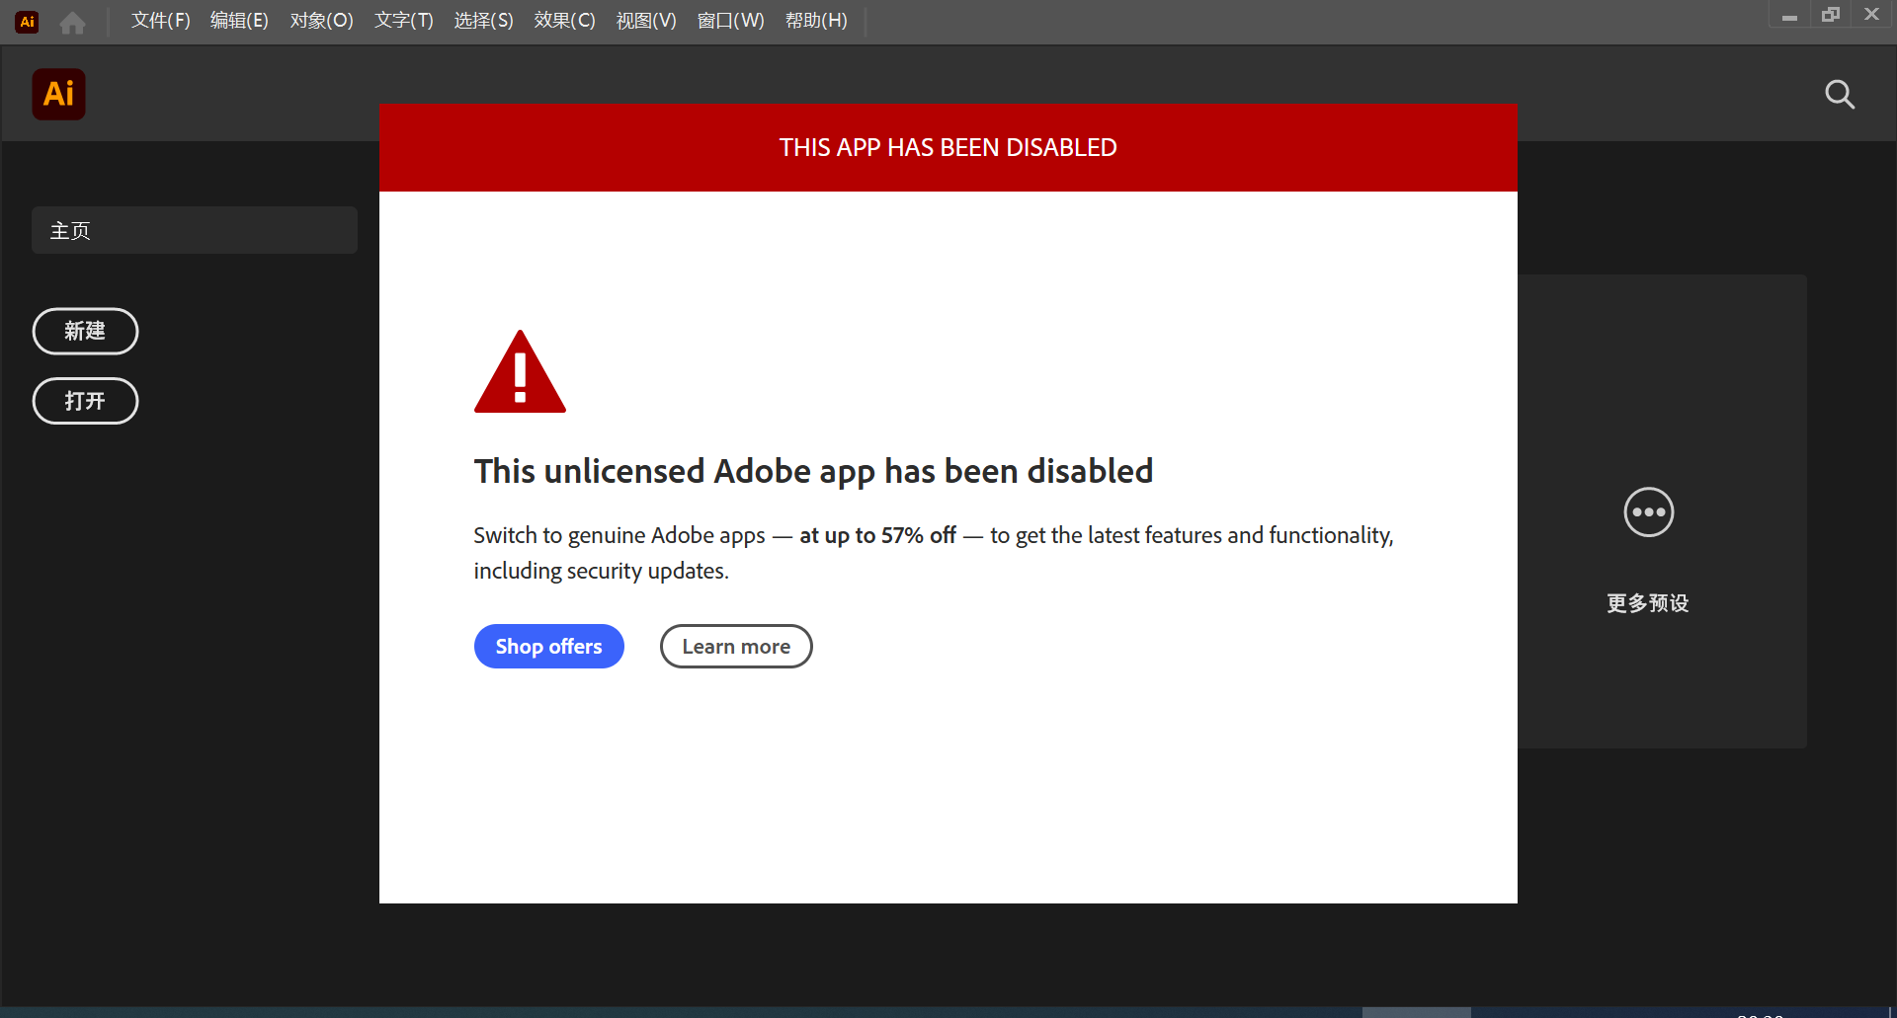The image size is (1897, 1018).
Task: Click the more presets ellipsis icon
Action: [1649, 512]
